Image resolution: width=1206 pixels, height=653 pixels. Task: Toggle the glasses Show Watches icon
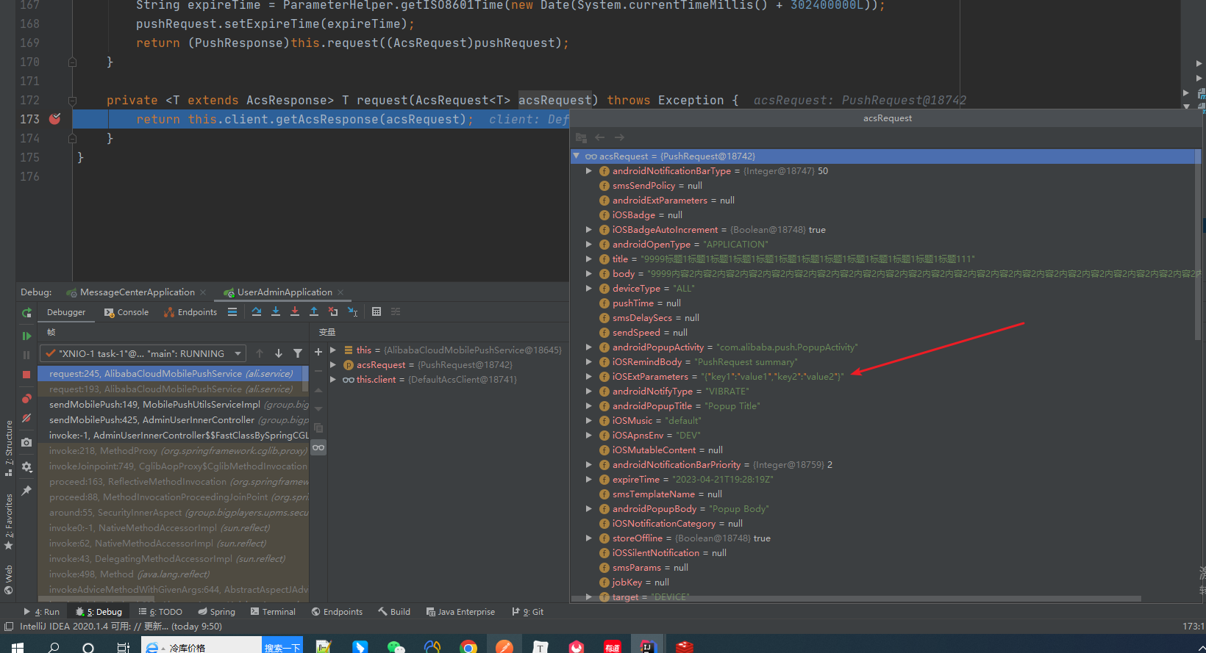tap(318, 447)
